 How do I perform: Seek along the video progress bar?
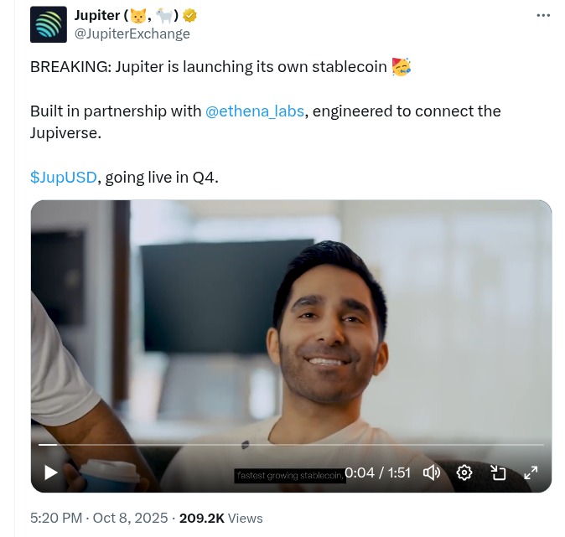tap(291, 445)
